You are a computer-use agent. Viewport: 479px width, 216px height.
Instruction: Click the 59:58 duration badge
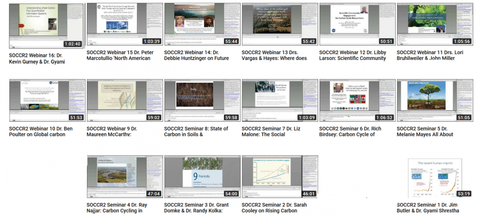(231, 118)
